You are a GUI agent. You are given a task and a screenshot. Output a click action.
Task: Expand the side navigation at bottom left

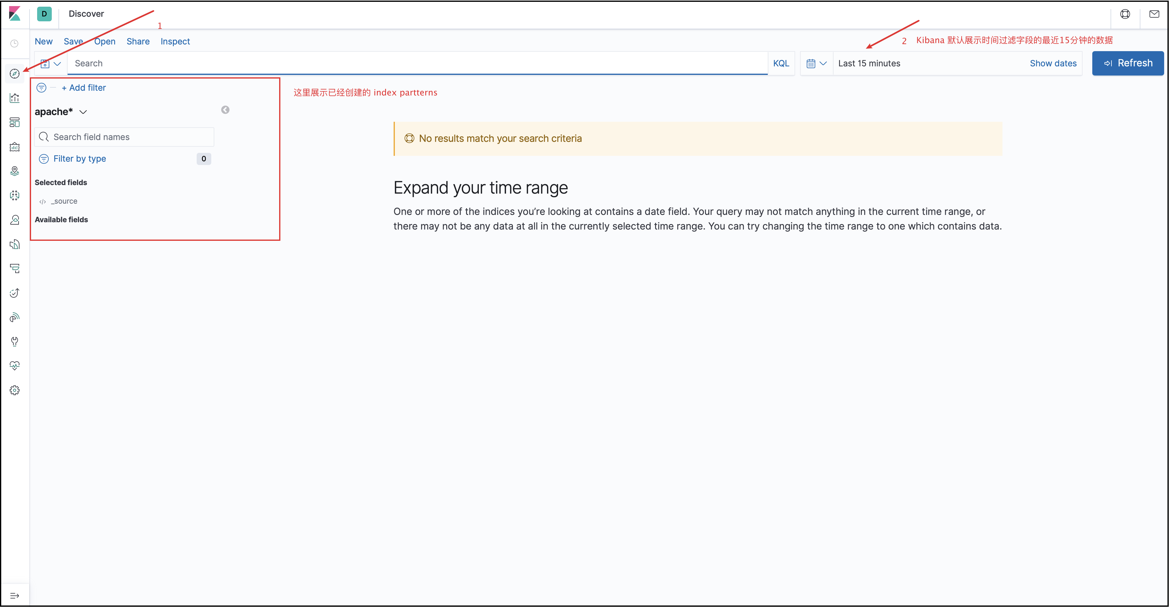tap(15, 595)
